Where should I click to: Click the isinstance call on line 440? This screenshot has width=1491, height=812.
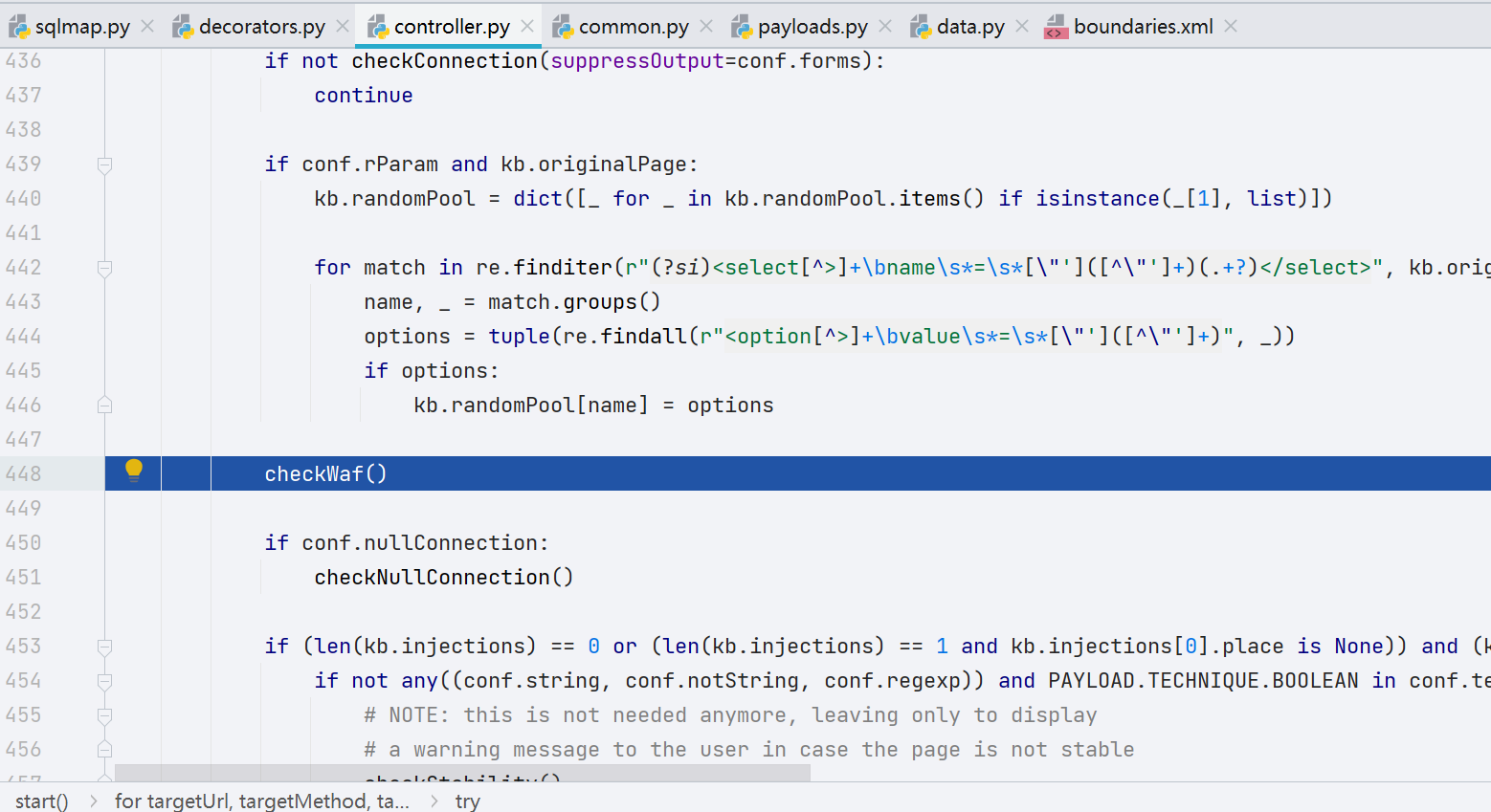tap(1098, 198)
